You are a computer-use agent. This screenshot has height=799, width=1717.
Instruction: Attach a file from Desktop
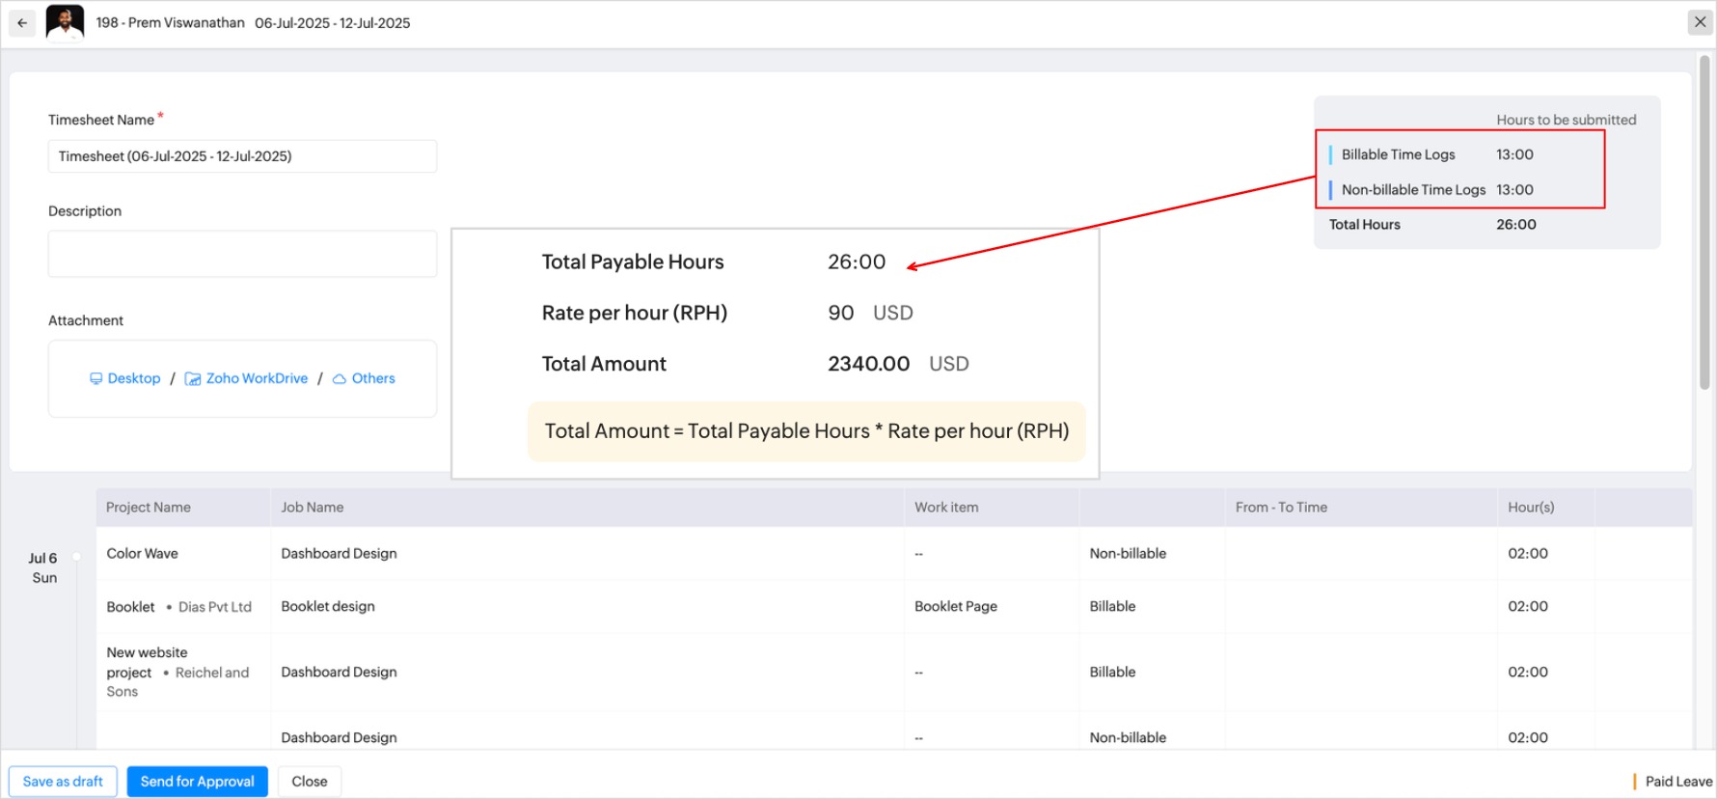point(133,378)
